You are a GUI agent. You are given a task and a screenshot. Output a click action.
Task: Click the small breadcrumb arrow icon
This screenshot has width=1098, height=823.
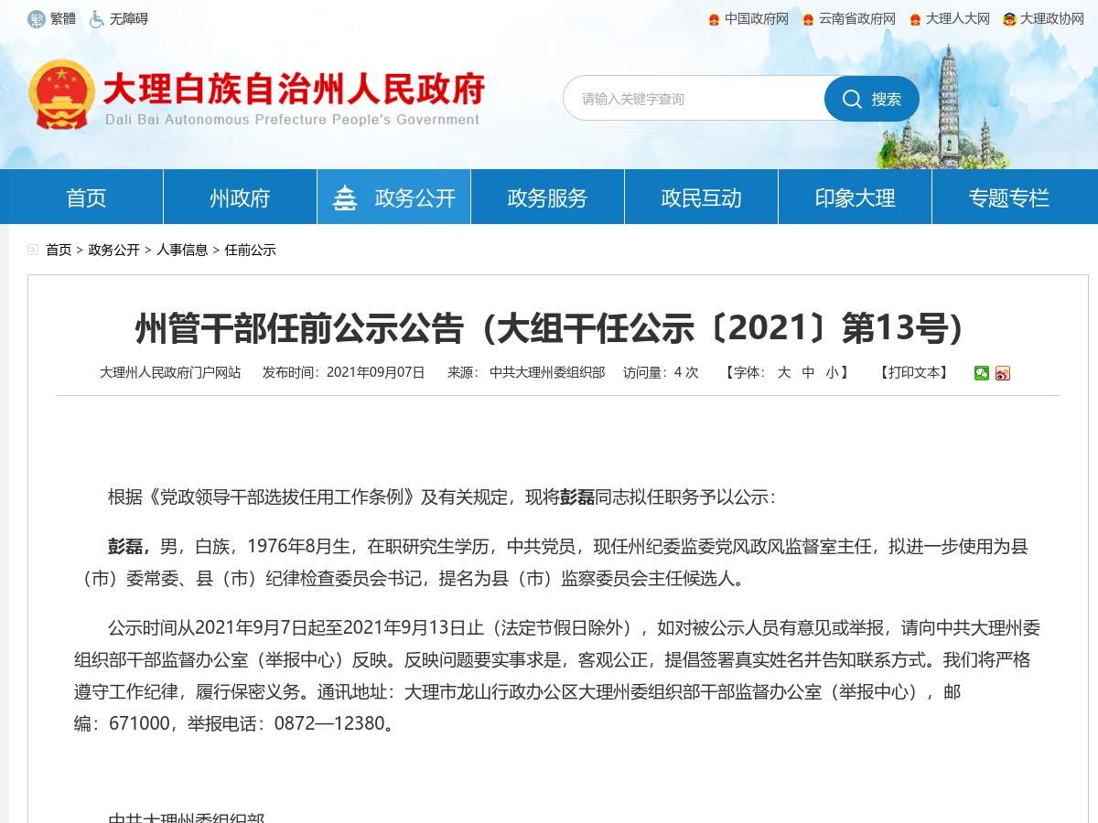33,250
